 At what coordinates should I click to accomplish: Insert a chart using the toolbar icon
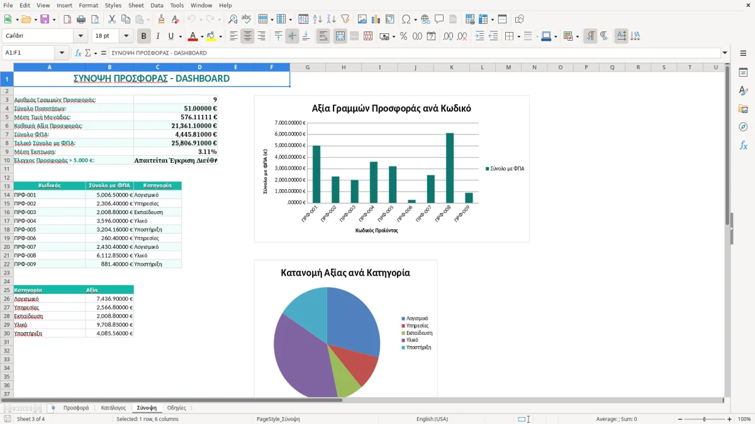point(376,19)
